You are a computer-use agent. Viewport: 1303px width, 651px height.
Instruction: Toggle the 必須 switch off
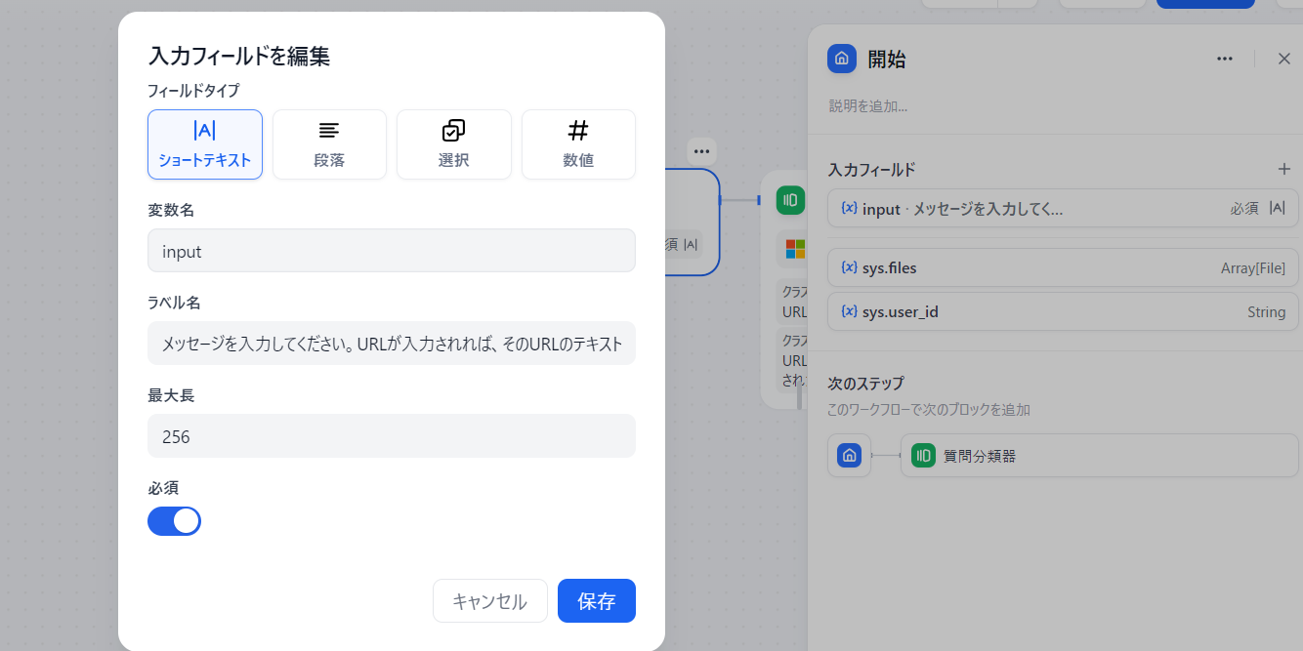[x=174, y=521]
